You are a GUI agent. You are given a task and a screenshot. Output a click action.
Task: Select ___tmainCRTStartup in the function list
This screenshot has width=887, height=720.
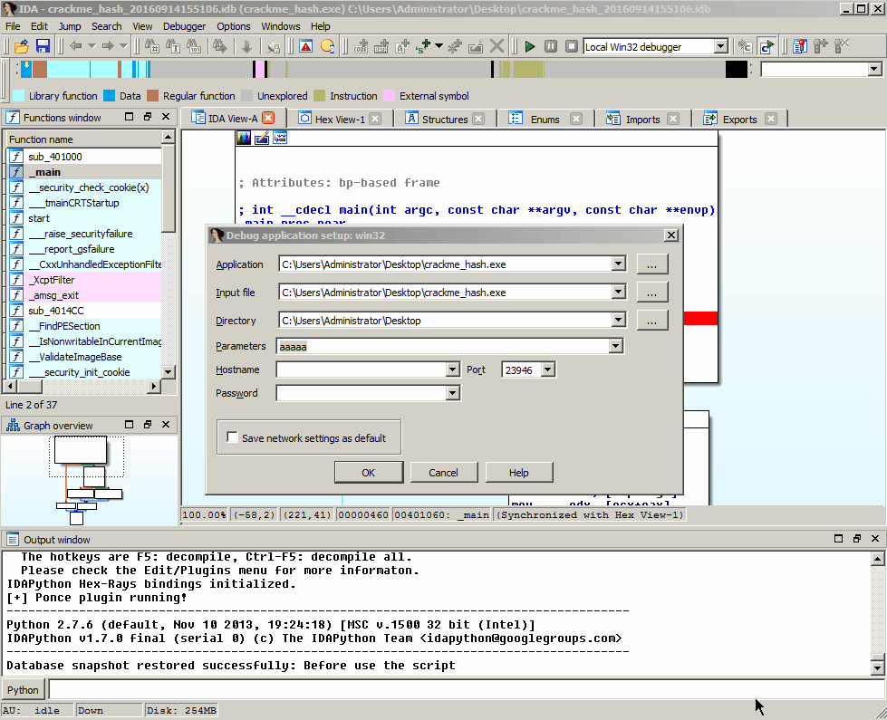pos(83,203)
